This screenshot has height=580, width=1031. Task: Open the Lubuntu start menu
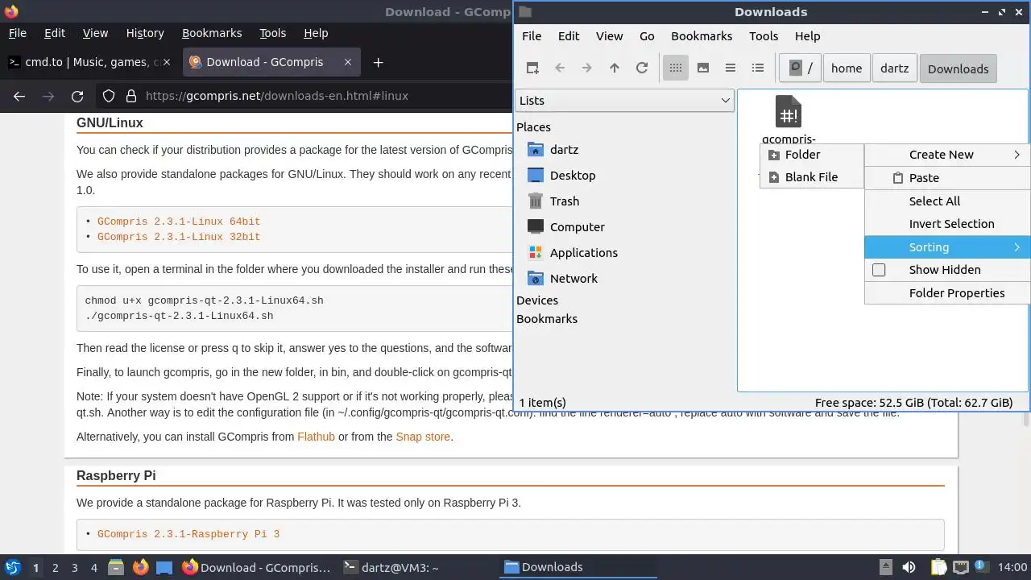click(x=13, y=567)
